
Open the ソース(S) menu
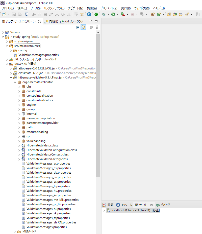pyautogui.click(x=36, y=8)
